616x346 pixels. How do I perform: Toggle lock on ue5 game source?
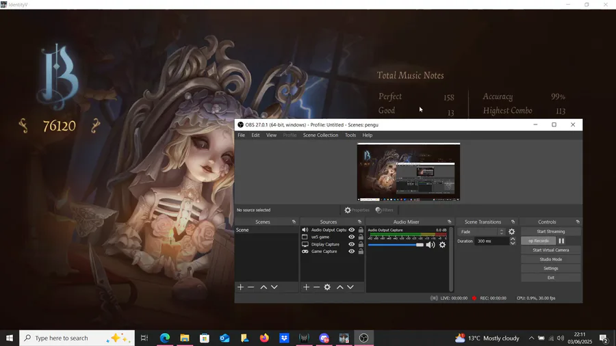coord(361,237)
